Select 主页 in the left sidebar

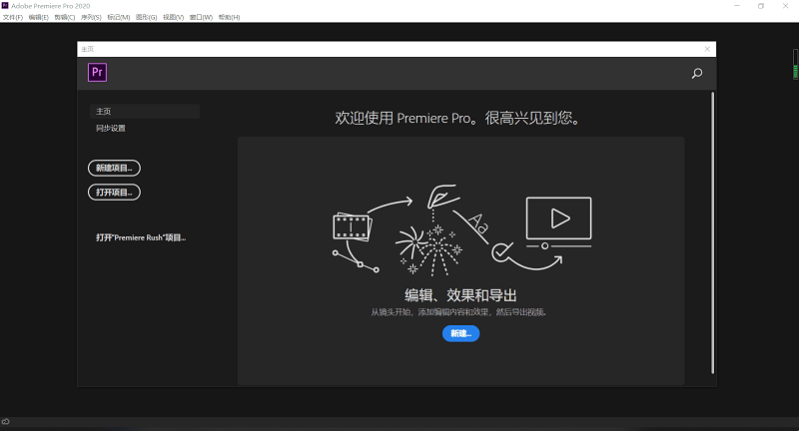145,112
